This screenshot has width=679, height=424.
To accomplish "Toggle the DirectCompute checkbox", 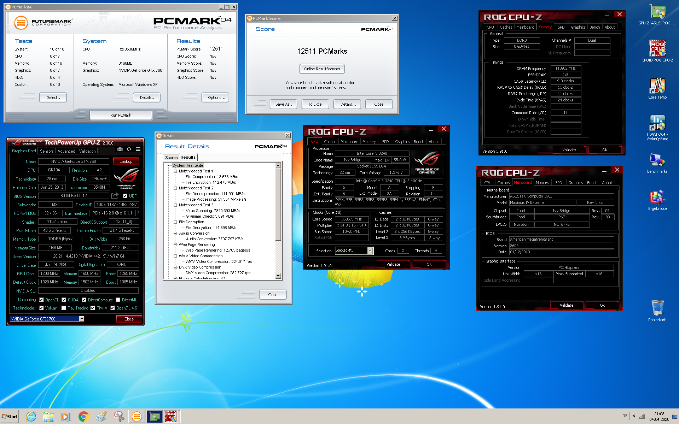I will click(x=84, y=300).
